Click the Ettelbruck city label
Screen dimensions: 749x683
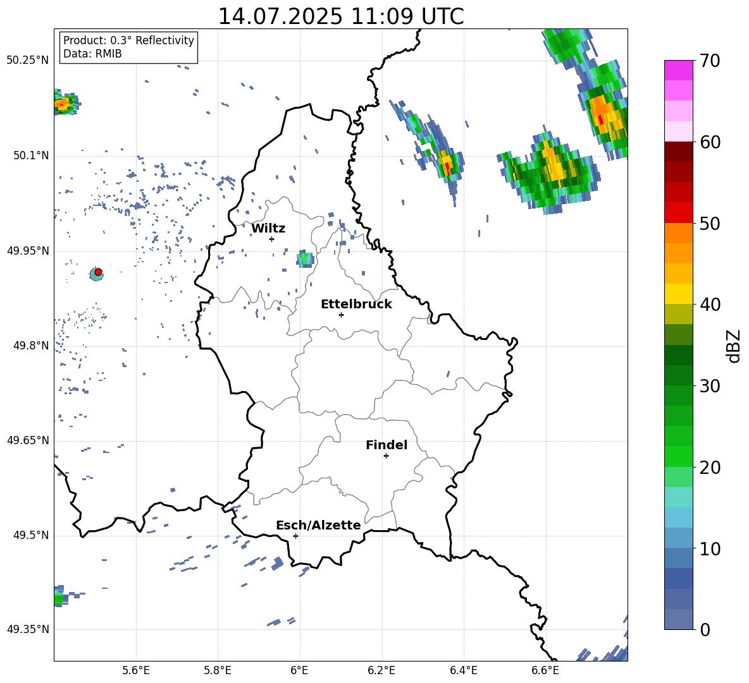pos(356,305)
